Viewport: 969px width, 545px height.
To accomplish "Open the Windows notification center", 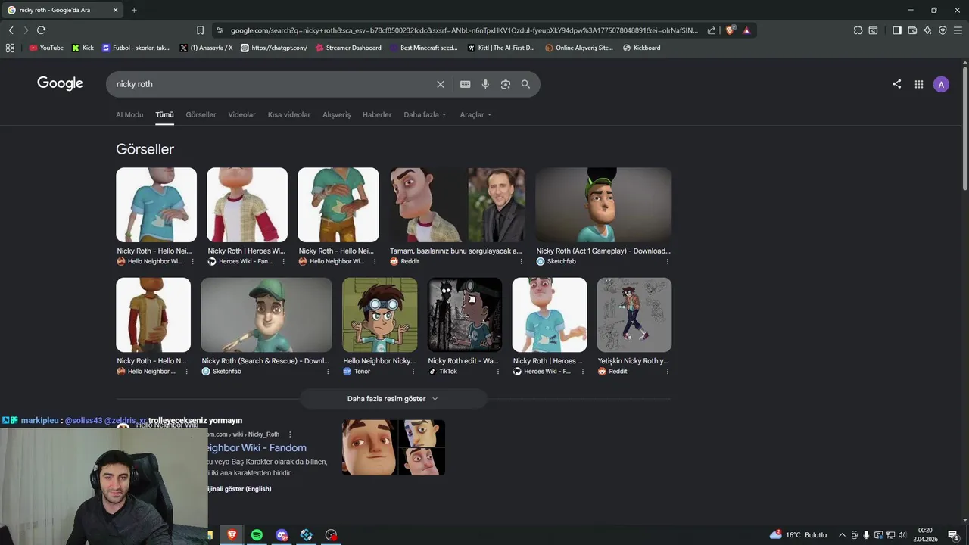I will (953, 535).
